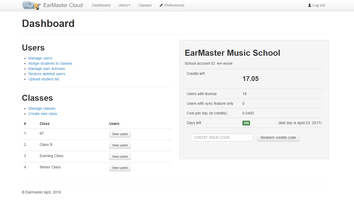Open Upload student list link

[44, 79]
